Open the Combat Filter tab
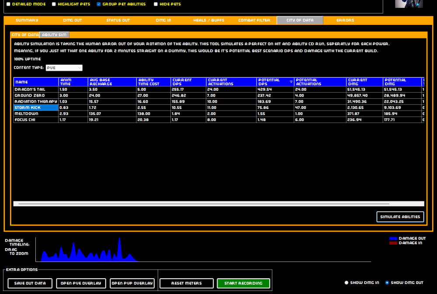 click(254, 21)
